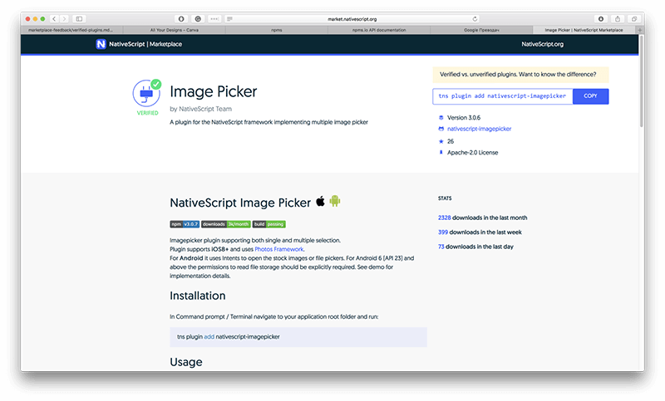This screenshot has width=665, height=401.
Task: Click the 'Apache-2.0 License' text
Action: (472, 153)
